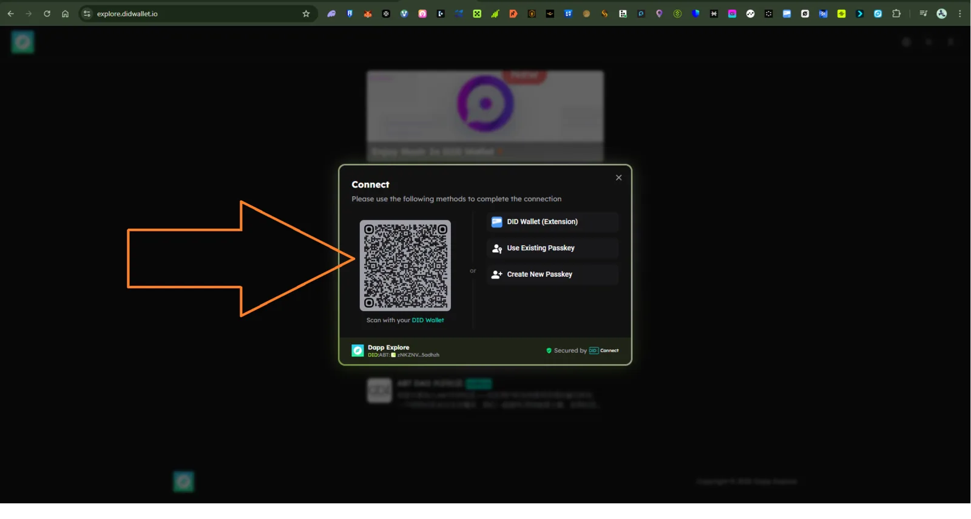Open the white circle zigzag extension
The image size is (971, 519).
click(750, 14)
